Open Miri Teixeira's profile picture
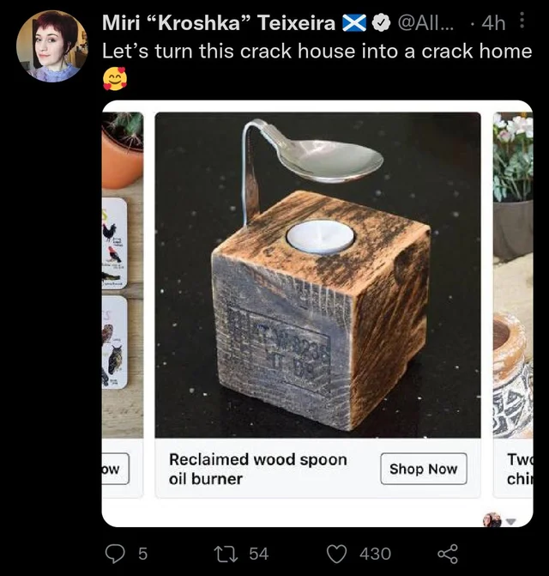 tap(51, 46)
